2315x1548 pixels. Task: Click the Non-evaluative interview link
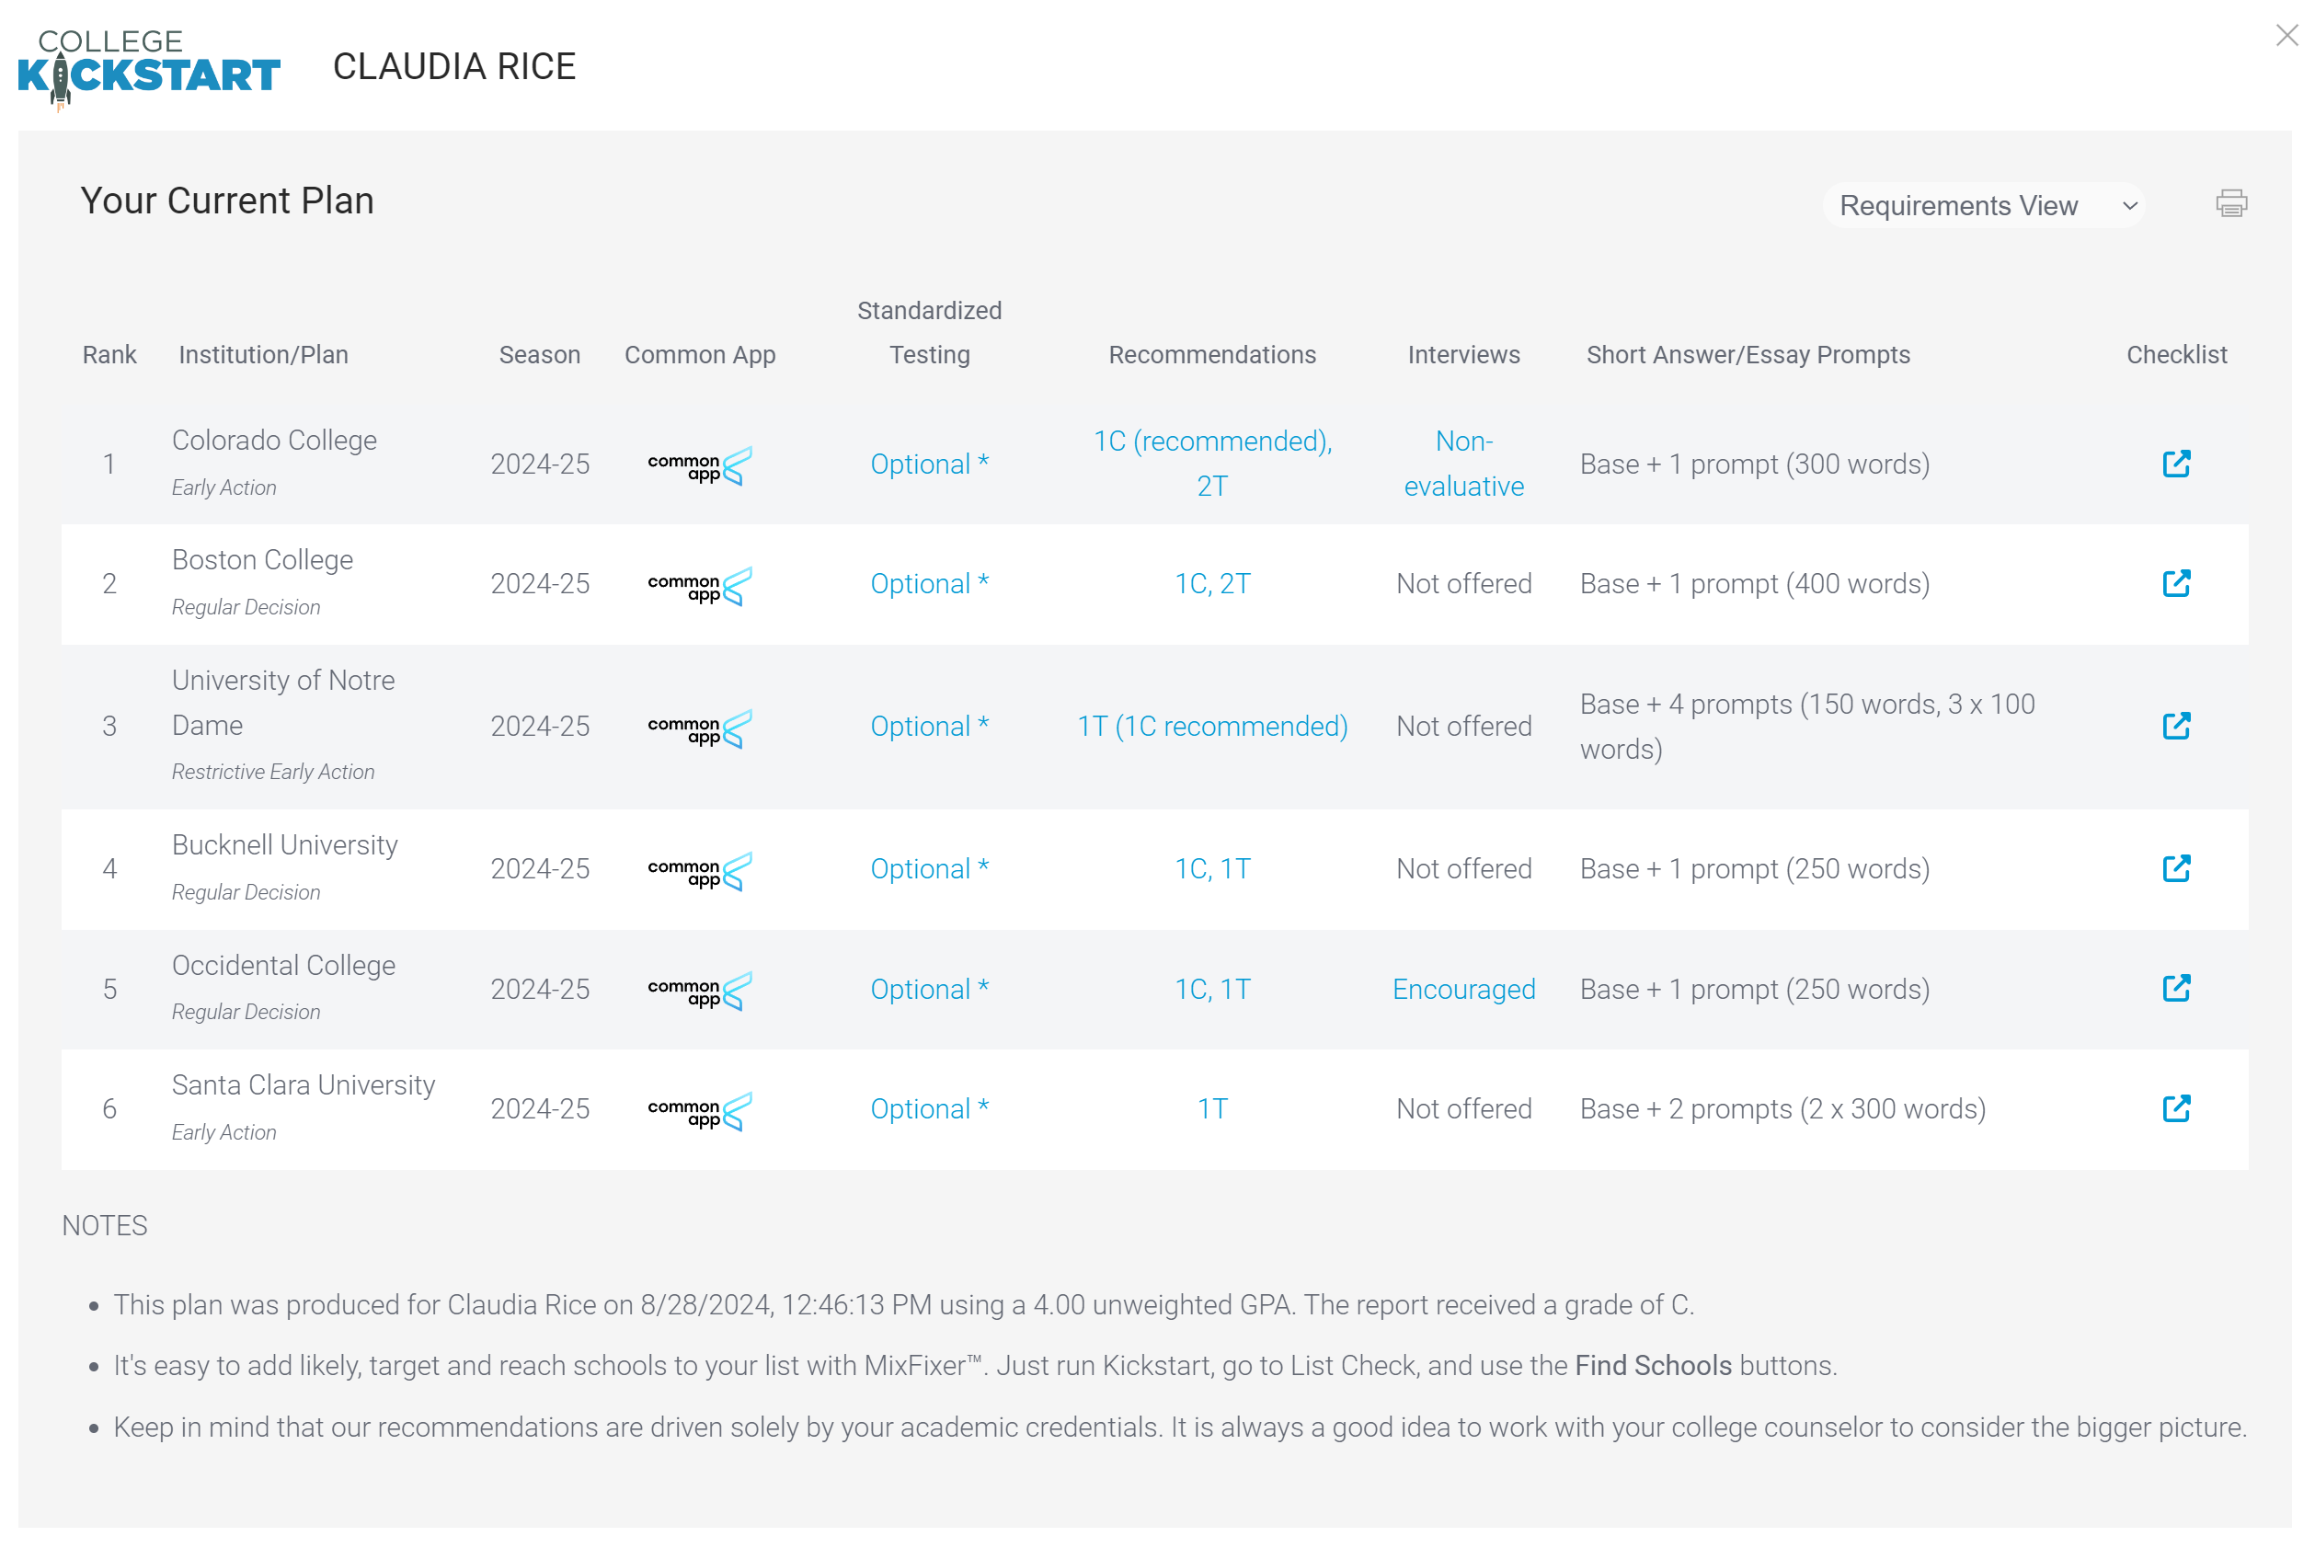click(1463, 463)
